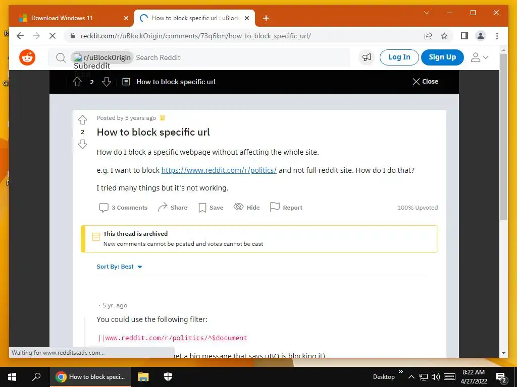Upvote using arrow beside post title
The width and height of the screenshot is (517, 387).
[82, 120]
